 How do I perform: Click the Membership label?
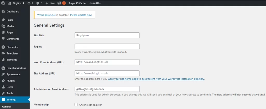[41, 105]
